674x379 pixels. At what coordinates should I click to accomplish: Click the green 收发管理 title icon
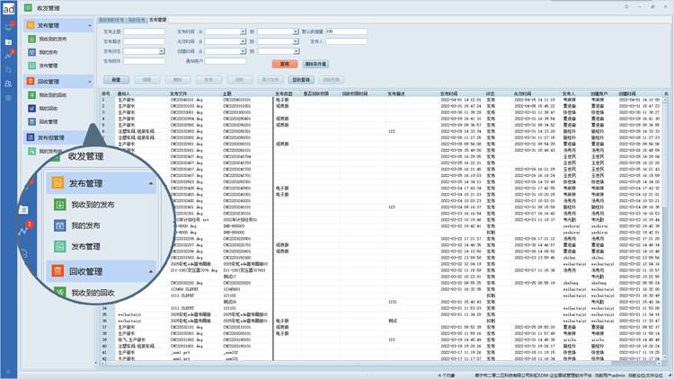pos(29,7)
